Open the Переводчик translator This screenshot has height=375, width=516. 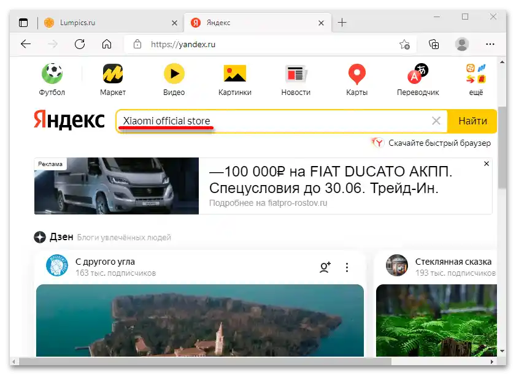coord(418,80)
